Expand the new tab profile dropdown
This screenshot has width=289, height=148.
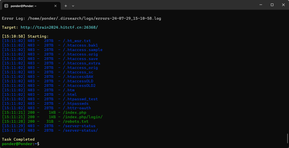73,6
